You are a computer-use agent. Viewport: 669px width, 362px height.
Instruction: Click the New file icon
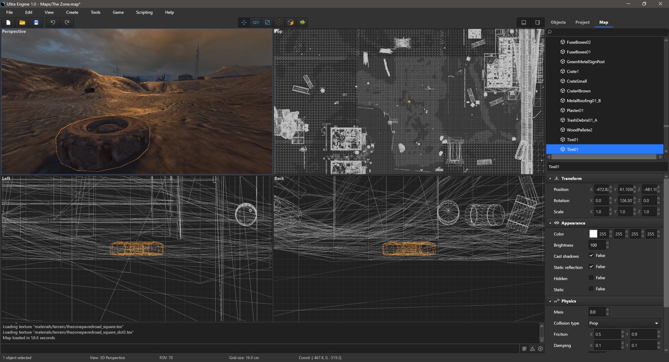[8, 22]
